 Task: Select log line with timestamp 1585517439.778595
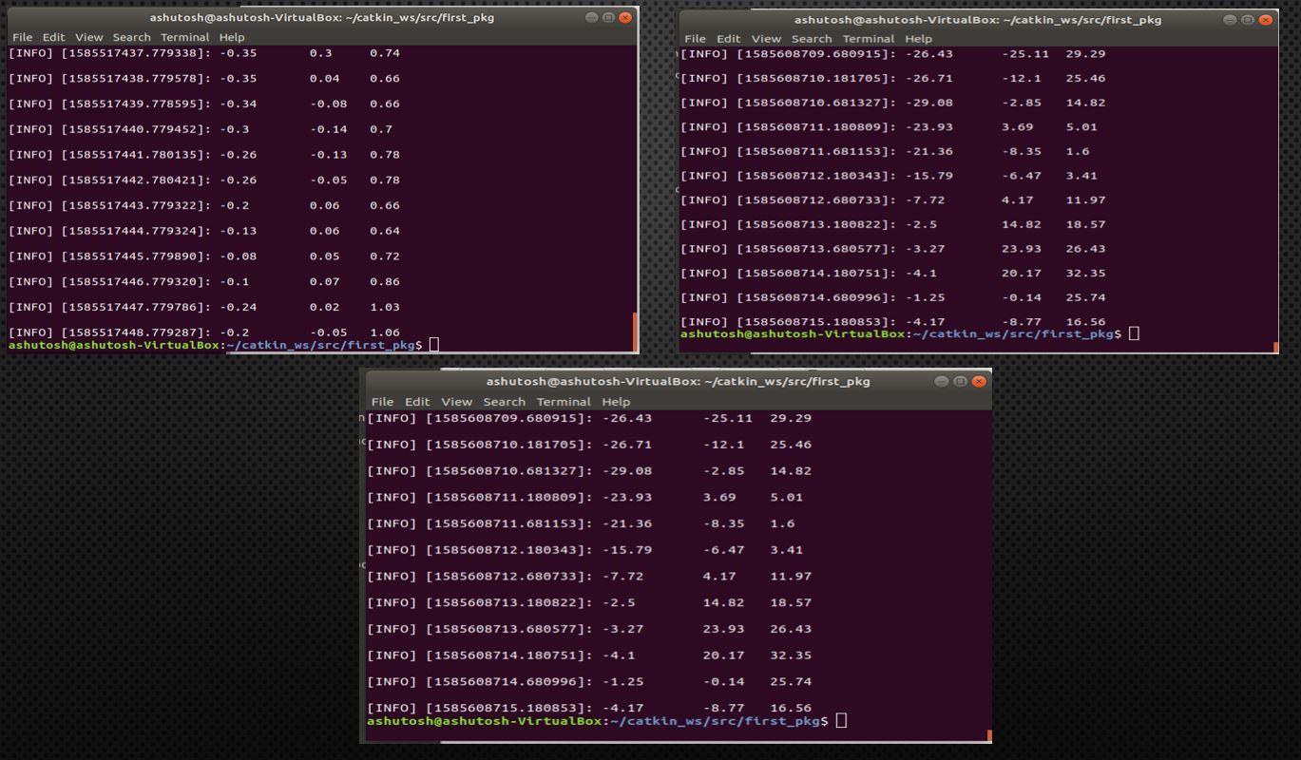(x=204, y=104)
